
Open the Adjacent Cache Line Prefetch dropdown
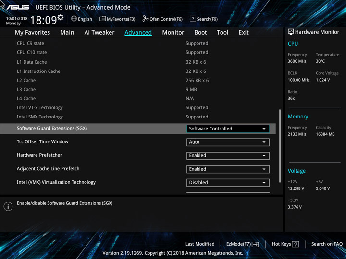(228, 169)
